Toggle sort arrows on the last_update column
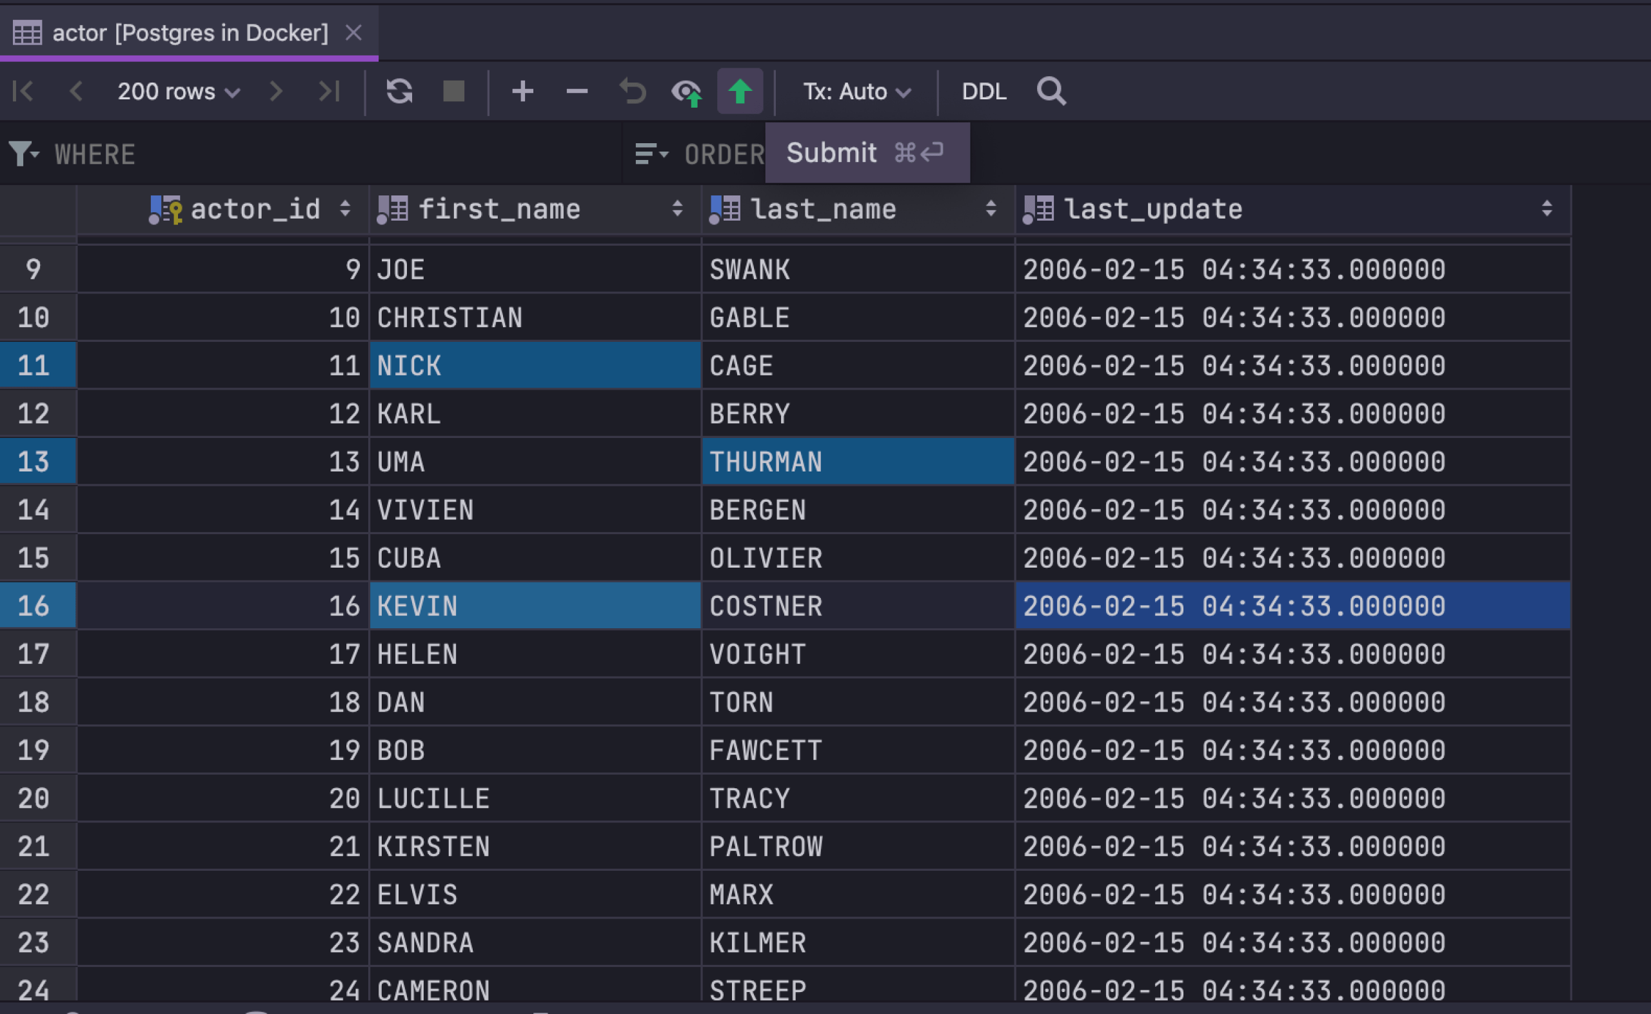This screenshot has width=1651, height=1014. click(x=1547, y=208)
